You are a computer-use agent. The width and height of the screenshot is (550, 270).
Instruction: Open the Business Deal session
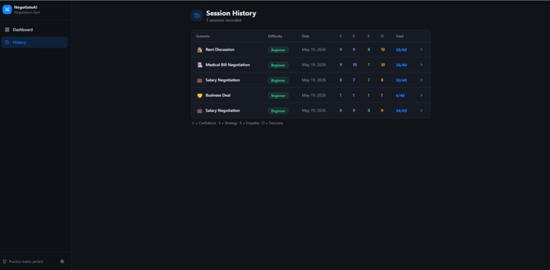point(310,95)
